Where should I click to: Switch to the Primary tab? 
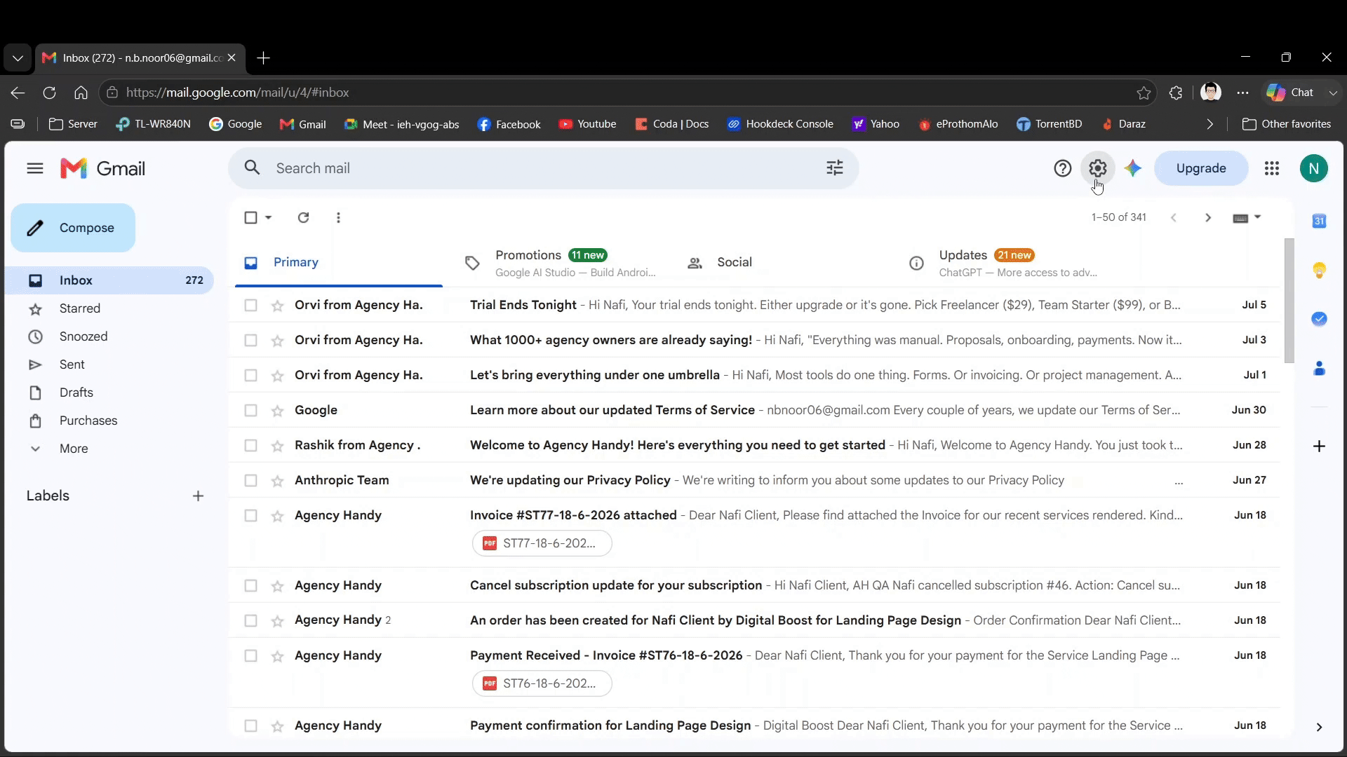(x=339, y=262)
